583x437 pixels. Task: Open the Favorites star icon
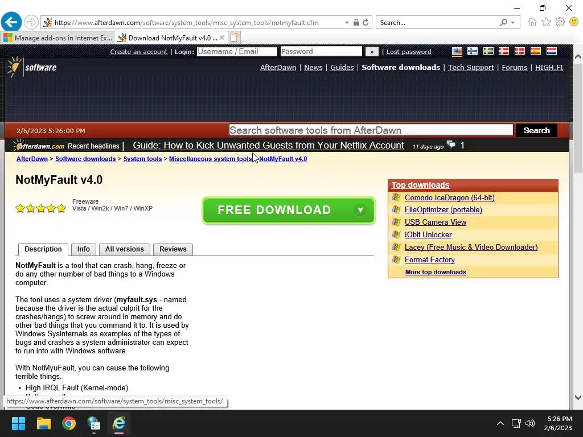[x=546, y=22]
